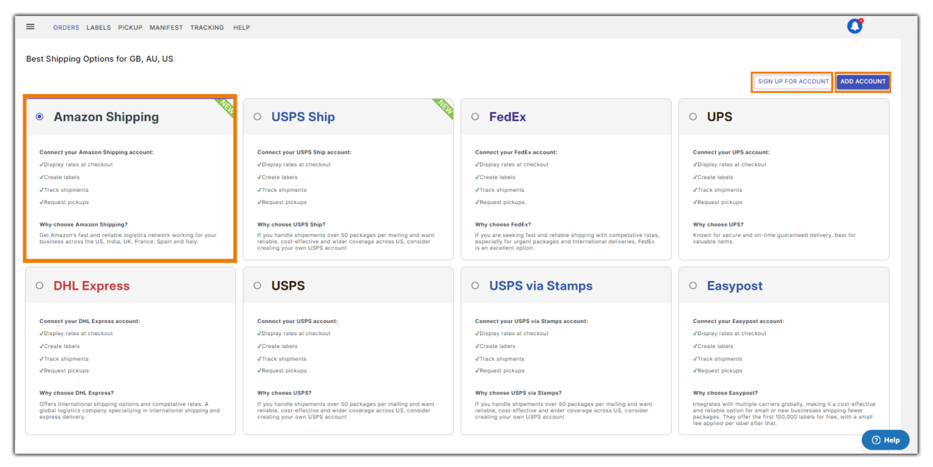This screenshot has height=467, width=933.
Task: Select the UPS radio button
Action: point(693,117)
